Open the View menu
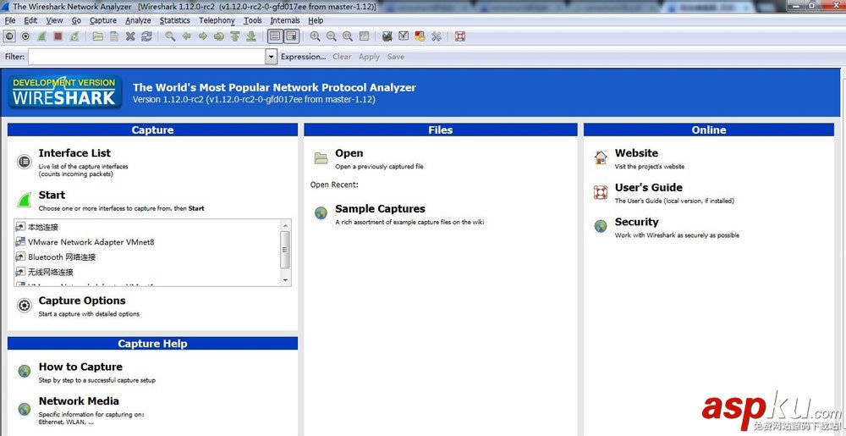Viewport: 846px width, 436px height. tap(54, 20)
